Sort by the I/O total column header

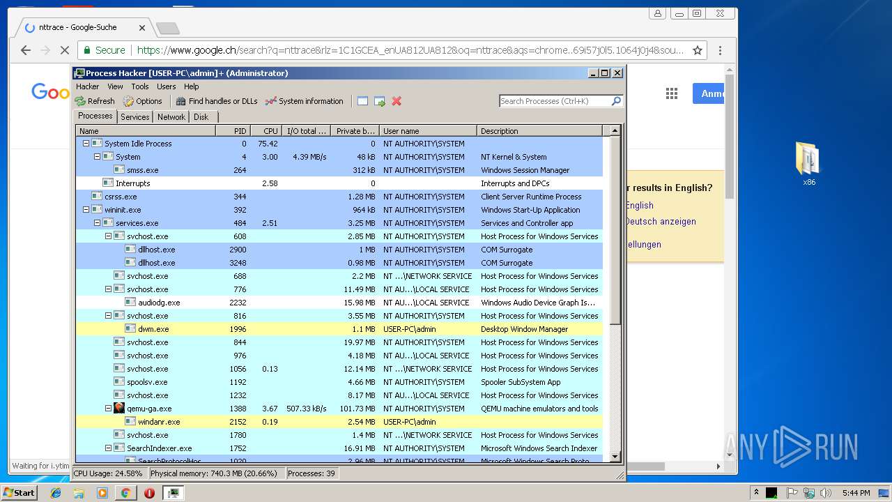click(306, 130)
